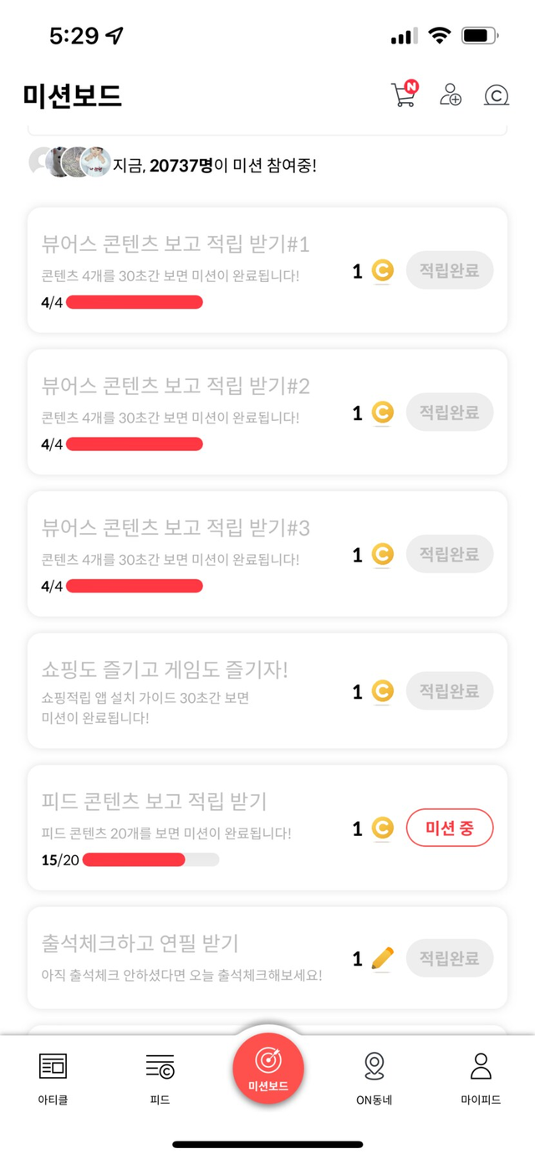The height and width of the screenshot is (1159, 535).
Task: Open 뷰어스 콘텐츠 보고 적립 받기#3 mission title
Action: coord(176,528)
